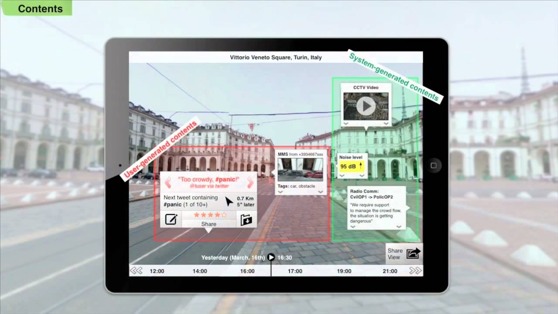Click "Vittorio Veneto Square, Turin, Italy" title

(276, 58)
